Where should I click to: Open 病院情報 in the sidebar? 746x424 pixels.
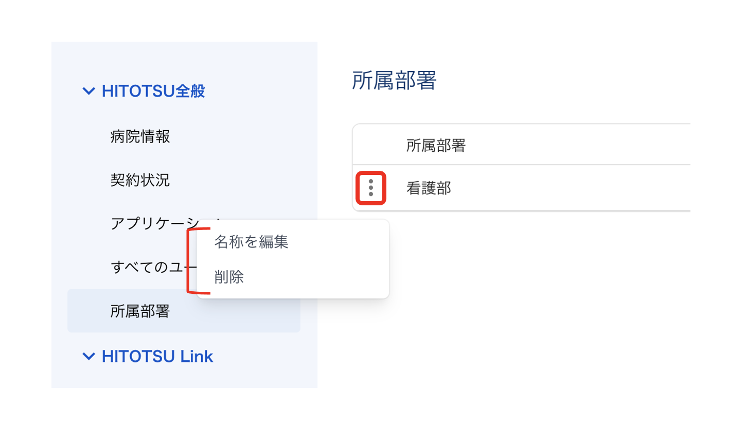tap(140, 136)
